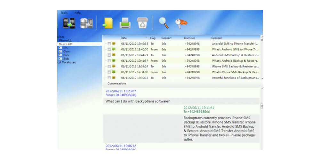
Task: Click the Contact column header
Action: point(166,38)
